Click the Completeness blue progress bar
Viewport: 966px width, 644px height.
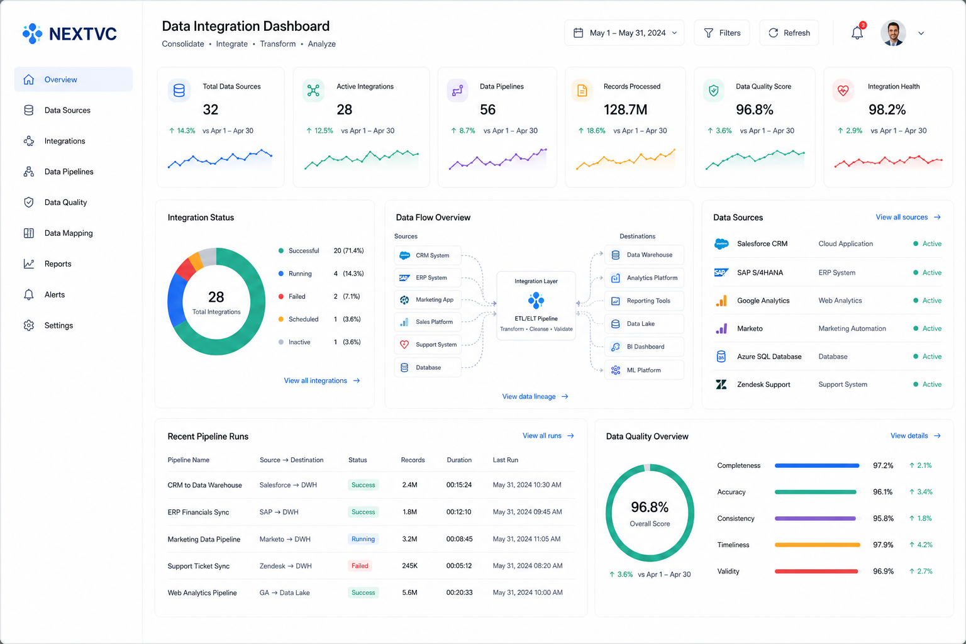(817, 466)
